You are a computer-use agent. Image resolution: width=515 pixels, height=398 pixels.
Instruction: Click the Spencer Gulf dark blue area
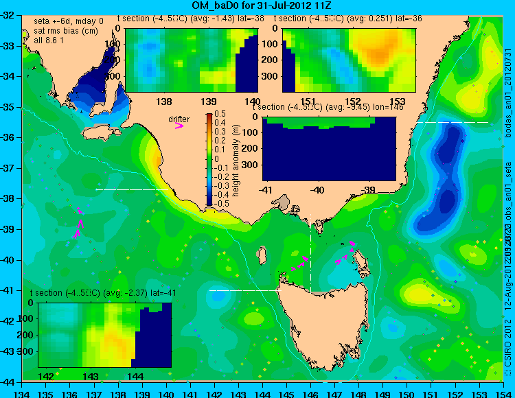click(92, 82)
